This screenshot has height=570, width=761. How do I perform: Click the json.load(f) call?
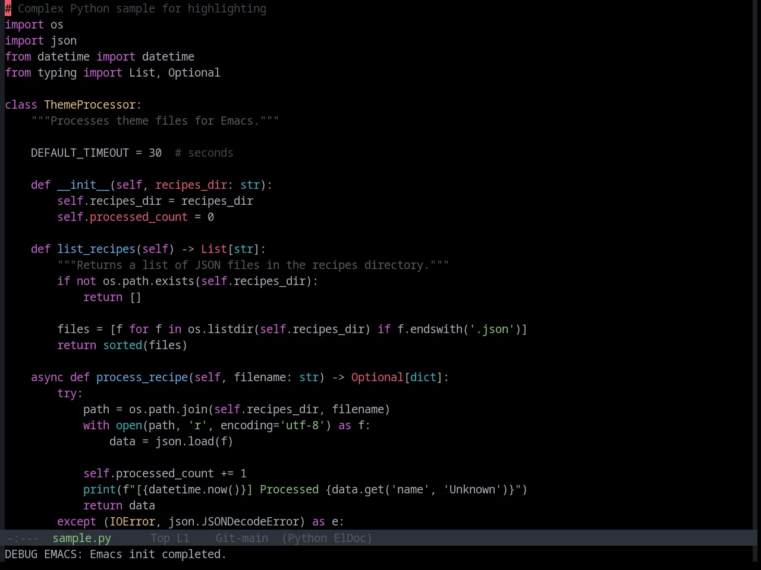(194, 441)
